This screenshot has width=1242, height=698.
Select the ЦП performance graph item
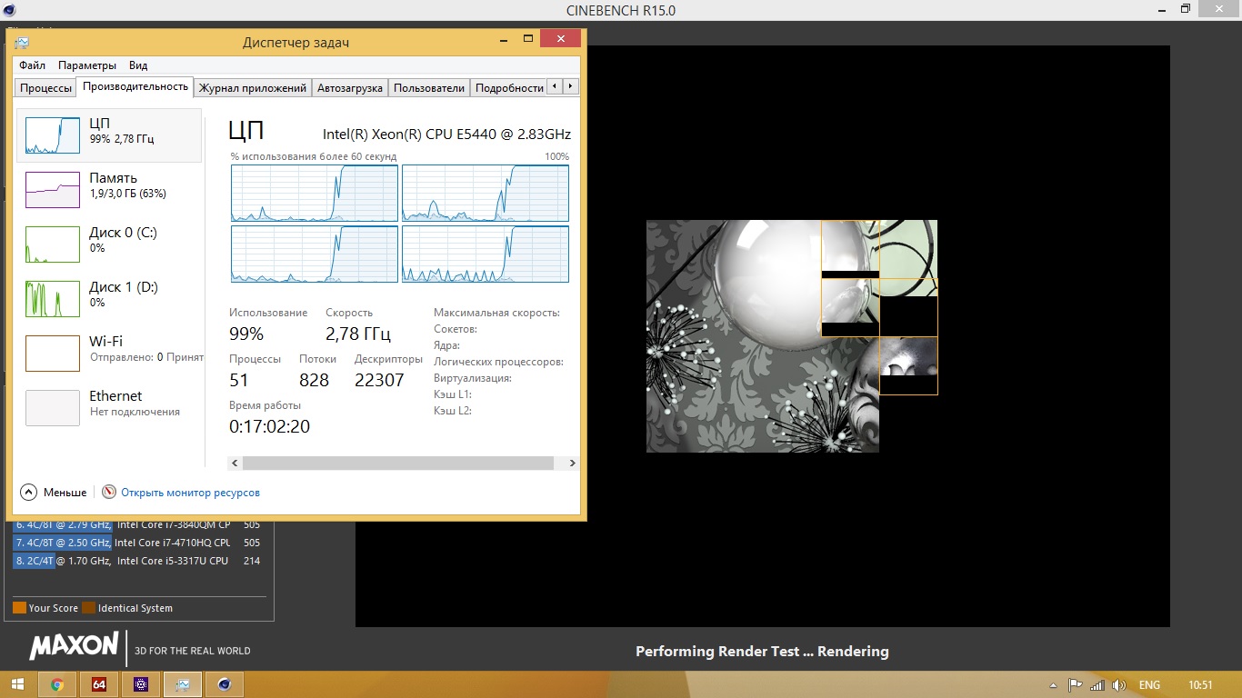click(109, 135)
